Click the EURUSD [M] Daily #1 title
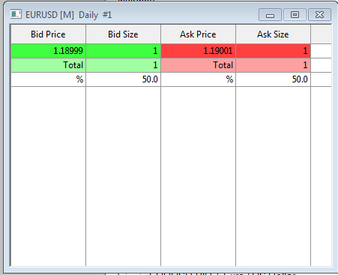338x275 pixels. 68,15
